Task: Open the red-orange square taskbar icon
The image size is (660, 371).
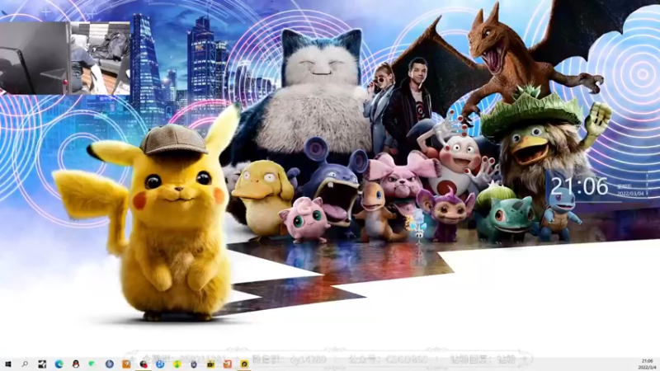Action: [228, 364]
